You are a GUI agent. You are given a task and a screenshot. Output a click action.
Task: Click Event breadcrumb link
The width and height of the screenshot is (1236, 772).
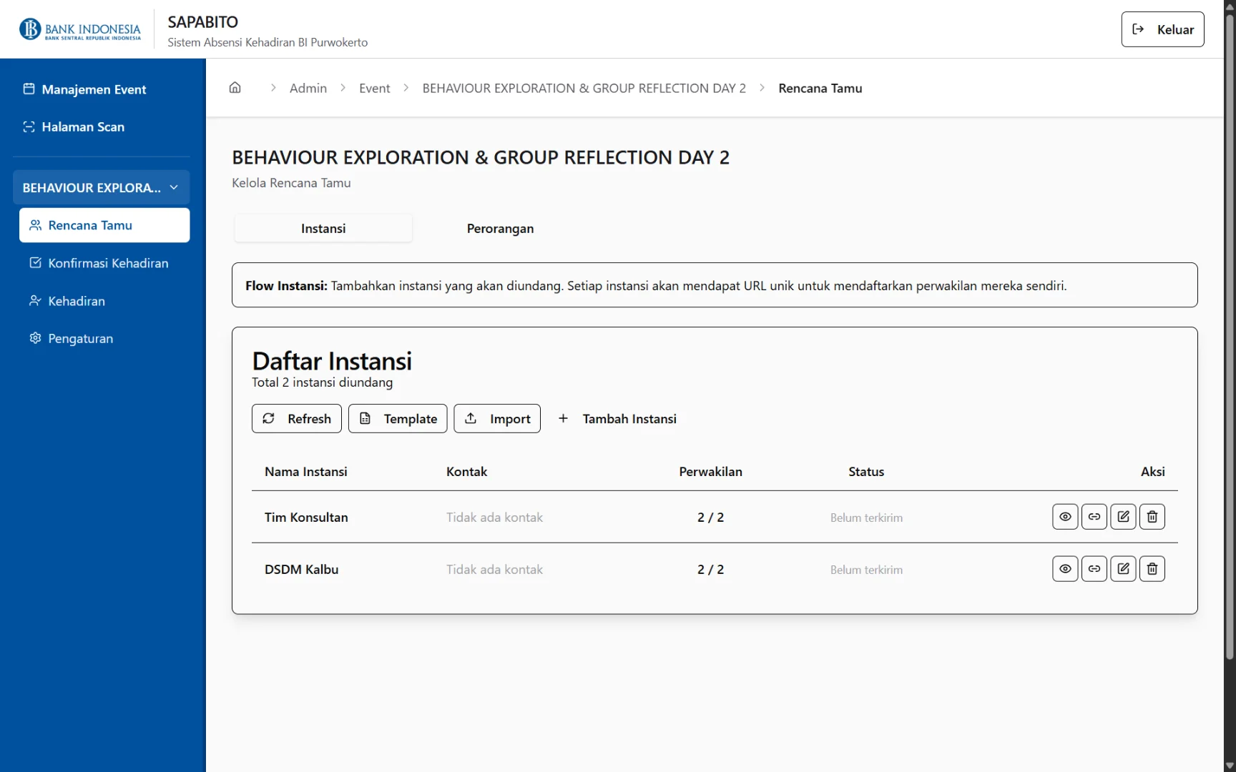(375, 88)
